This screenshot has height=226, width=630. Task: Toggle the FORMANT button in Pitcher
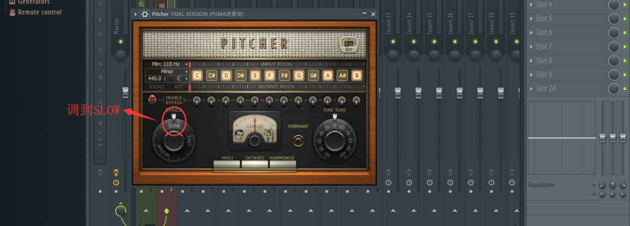click(x=298, y=140)
